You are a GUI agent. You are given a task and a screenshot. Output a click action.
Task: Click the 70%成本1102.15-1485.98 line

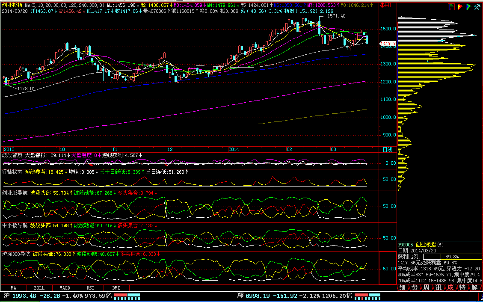426,281
